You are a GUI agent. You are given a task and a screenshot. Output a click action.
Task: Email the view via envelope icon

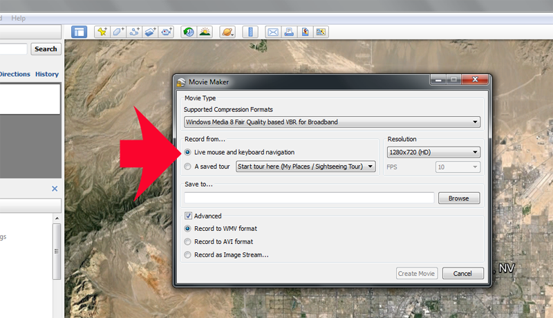click(x=273, y=32)
